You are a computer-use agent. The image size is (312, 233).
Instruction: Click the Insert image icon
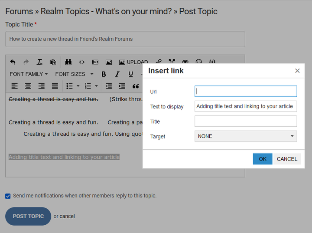click(109, 62)
